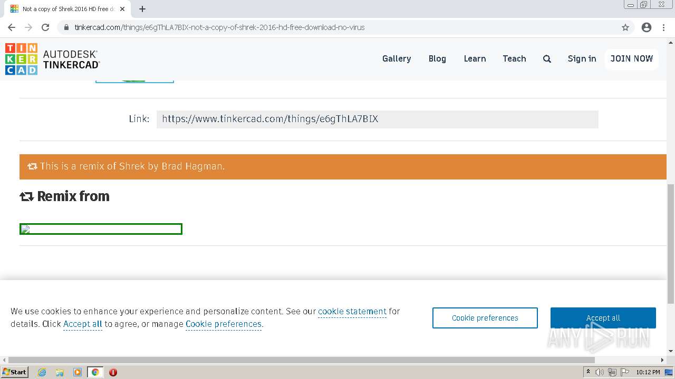Open a new browser tab
The width and height of the screenshot is (675, 379).
tap(142, 9)
